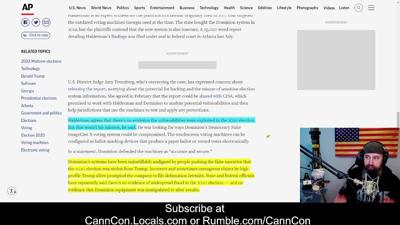Viewport: 400px width, 225px height.
Task: Click the sidebar advertisement placeholder
Action: 336,60
